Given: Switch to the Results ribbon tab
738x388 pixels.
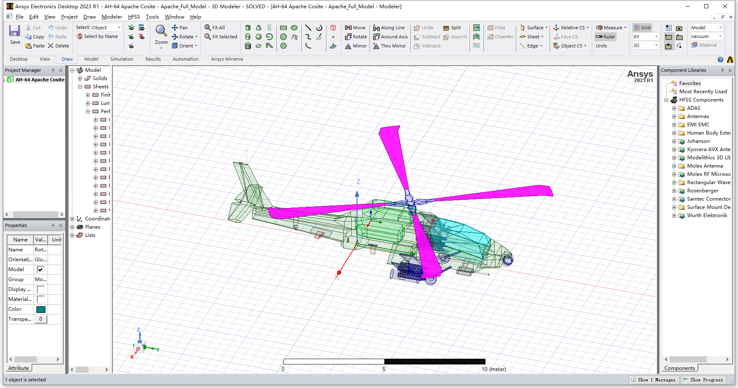Looking at the screenshot, I should tap(153, 59).
